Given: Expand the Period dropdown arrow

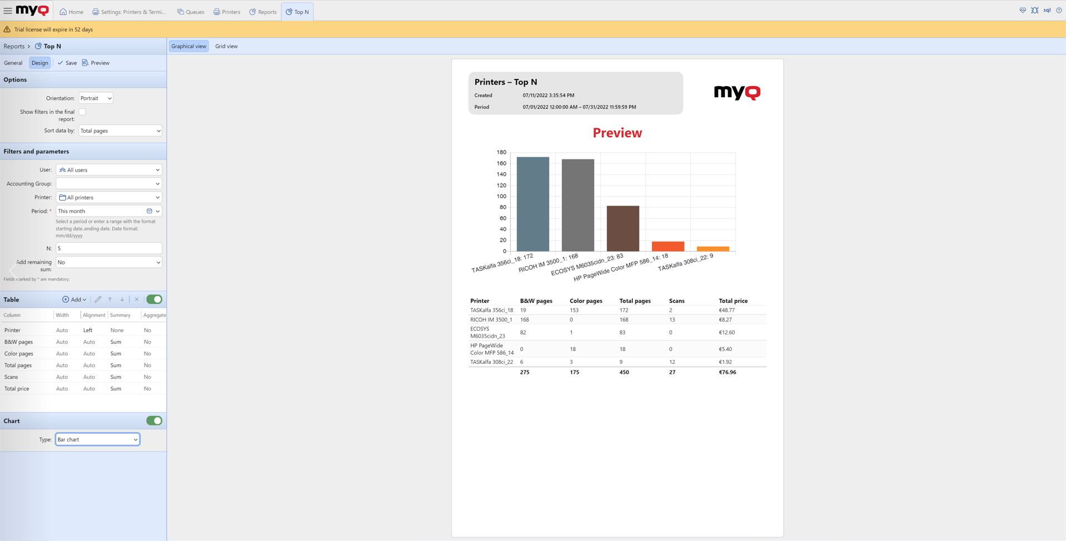Looking at the screenshot, I should point(158,211).
